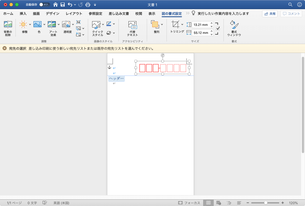Switch to Web Layout view icon
Screen dimensions: 305x206
tap(219, 203)
